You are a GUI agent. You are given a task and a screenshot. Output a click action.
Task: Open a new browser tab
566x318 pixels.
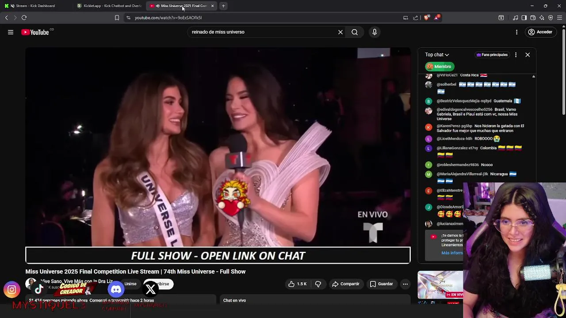[223, 6]
